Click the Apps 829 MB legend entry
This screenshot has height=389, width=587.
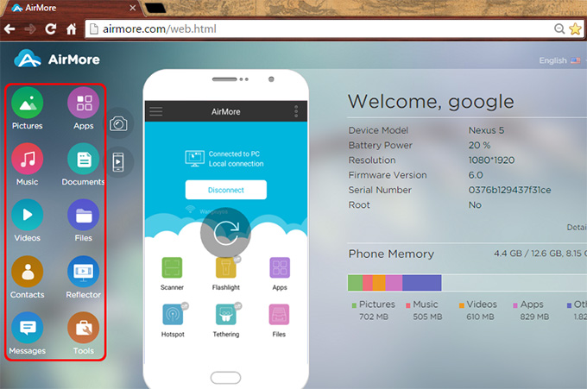(x=531, y=311)
